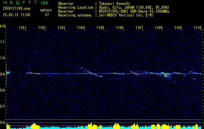Image resolution: width=204 pixels, height=129 pixels.
Task: Click time marker 1102
Action: click(42, 27)
